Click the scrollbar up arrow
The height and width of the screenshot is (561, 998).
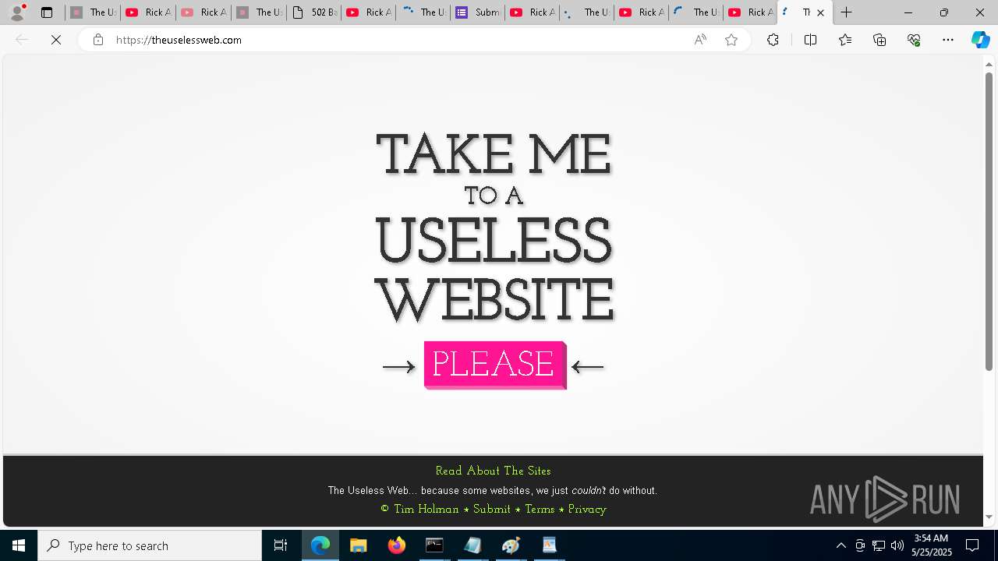(x=989, y=64)
